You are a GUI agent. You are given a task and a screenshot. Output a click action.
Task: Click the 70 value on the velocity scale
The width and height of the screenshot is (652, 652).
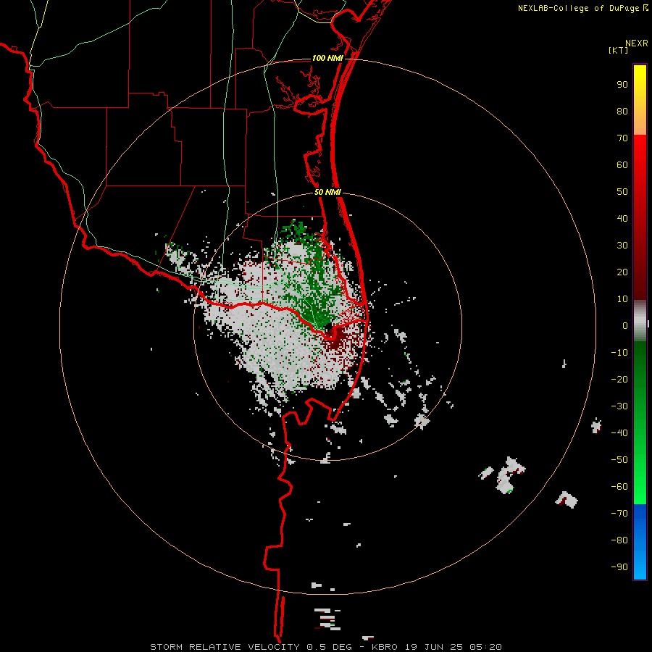click(622, 138)
